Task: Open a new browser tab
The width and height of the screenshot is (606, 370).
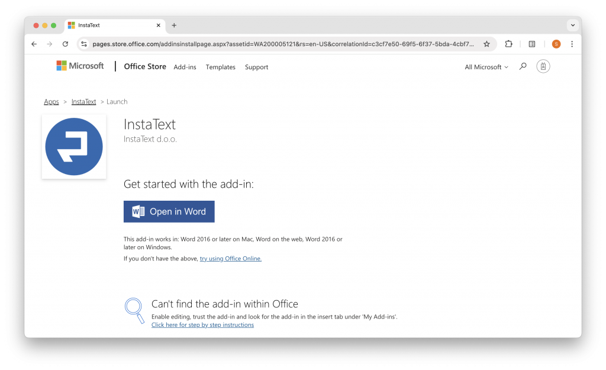Action: coord(174,25)
